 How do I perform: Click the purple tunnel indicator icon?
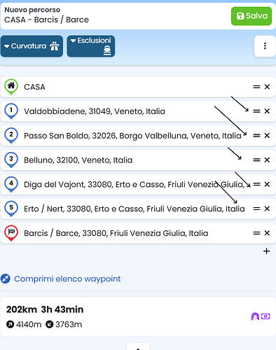(x=255, y=316)
